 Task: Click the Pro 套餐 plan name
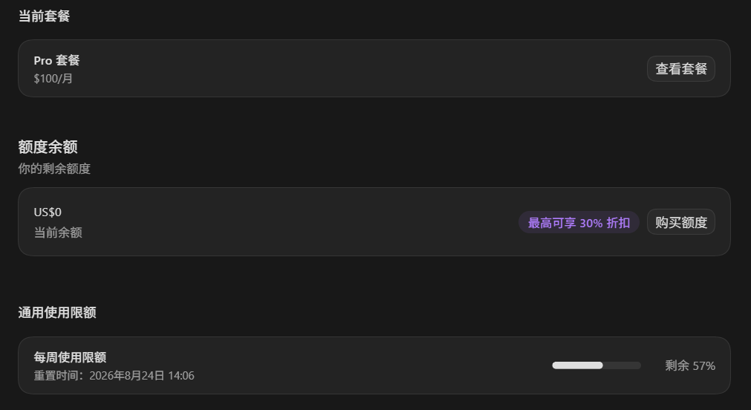point(56,60)
